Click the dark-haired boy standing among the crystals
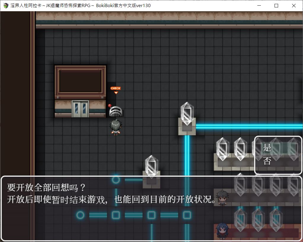Screen dimensions: 303x242 coord(221,197)
